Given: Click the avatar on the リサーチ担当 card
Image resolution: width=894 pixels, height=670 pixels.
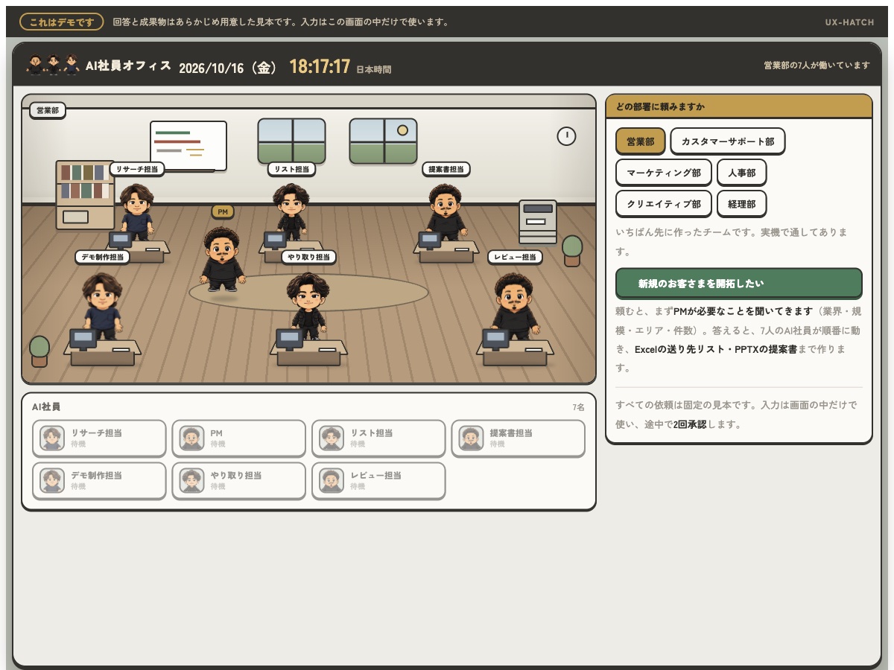Looking at the screenshot, I should coord(52,438).
